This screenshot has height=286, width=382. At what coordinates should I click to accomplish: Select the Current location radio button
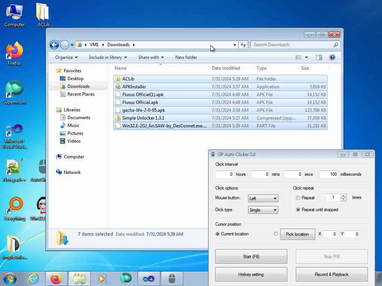[217, 234]
